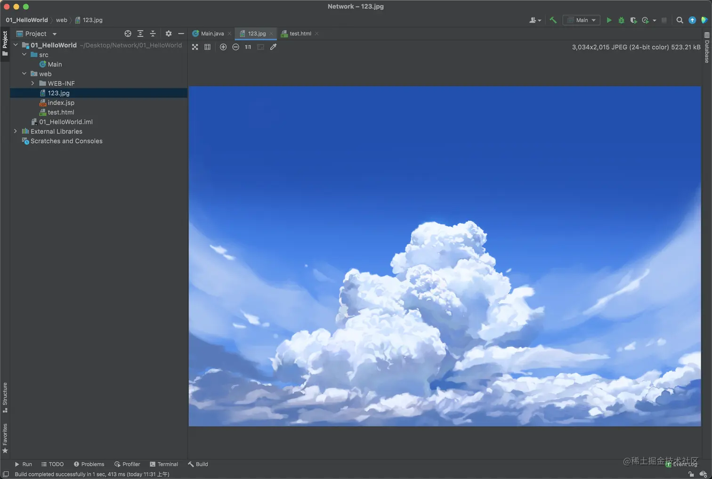Click the colorful JetBrains icon at top right

(x=704, y=20)
